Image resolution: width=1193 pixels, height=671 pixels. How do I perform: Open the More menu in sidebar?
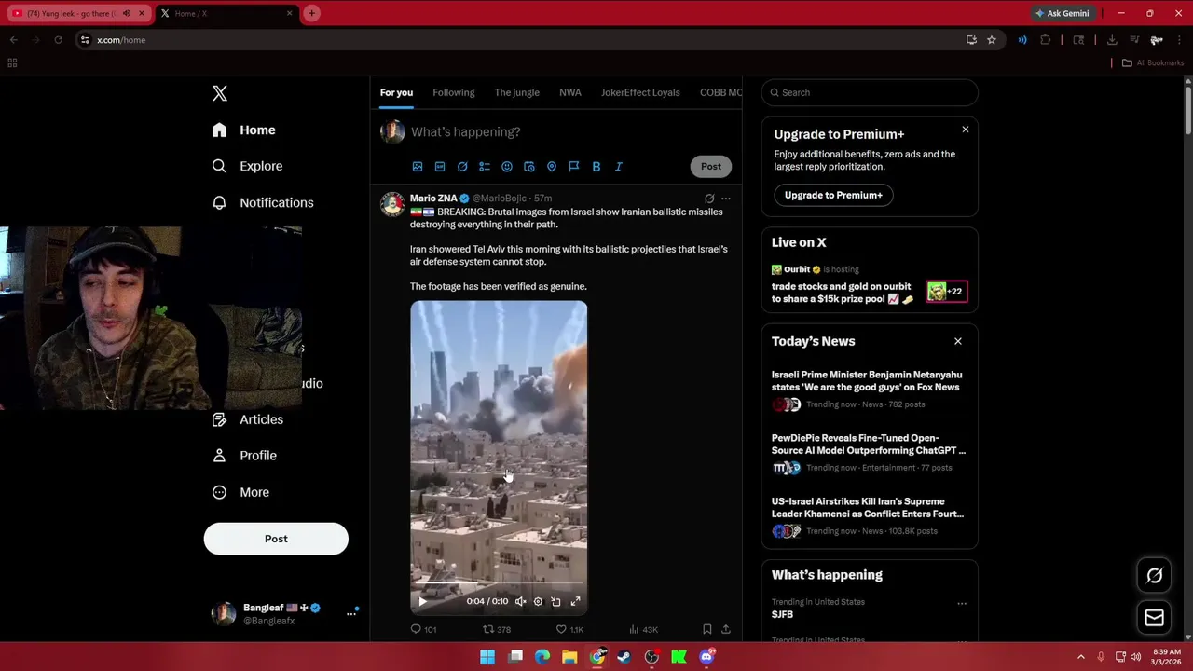coord(240,492)
